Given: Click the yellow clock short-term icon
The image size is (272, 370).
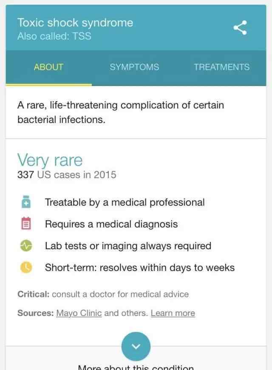Looking at the screenshot, I should [26, 268].
